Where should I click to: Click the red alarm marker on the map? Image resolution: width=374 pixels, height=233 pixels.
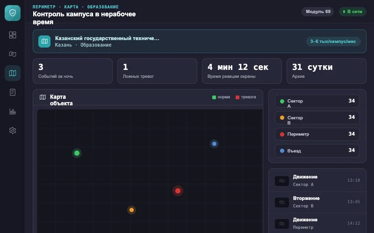[178, 191]
